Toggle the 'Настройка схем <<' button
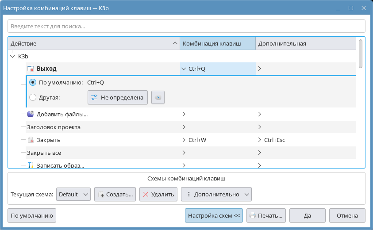Screen dimensions: 373x230 click(x=214, y=216)
